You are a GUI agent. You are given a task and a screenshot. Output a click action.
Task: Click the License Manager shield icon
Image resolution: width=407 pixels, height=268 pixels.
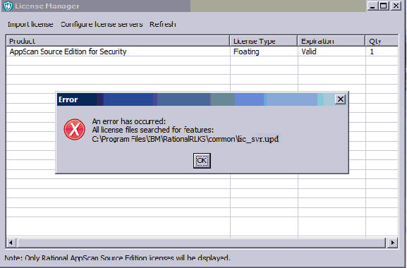[8, 6]
